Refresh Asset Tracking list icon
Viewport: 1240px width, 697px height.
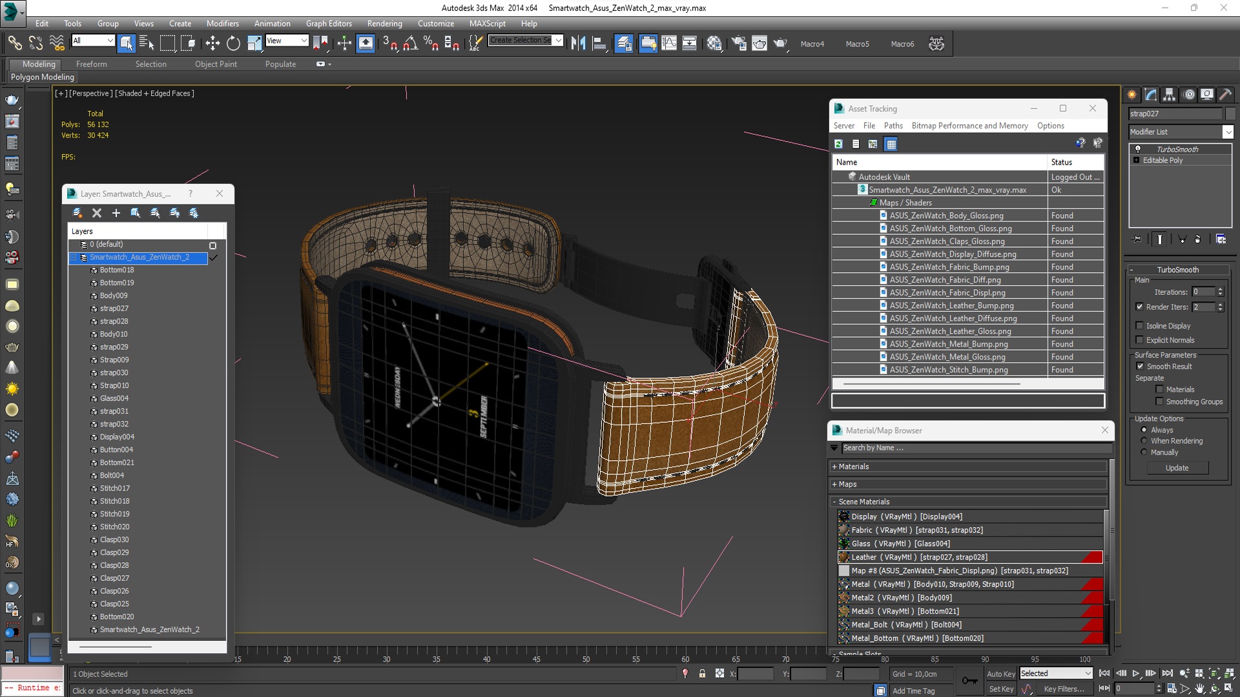pyautogui.click(x=838, y=144)
